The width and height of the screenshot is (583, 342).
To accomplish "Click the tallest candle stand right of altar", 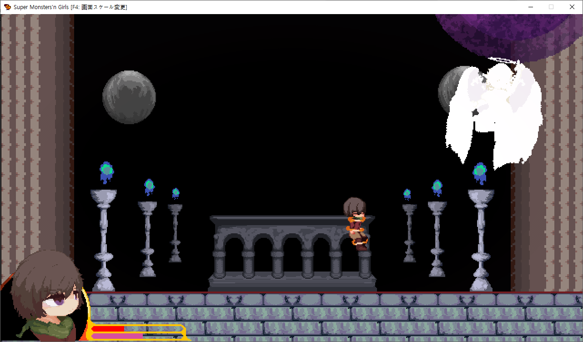I will [x=481, y=240].
